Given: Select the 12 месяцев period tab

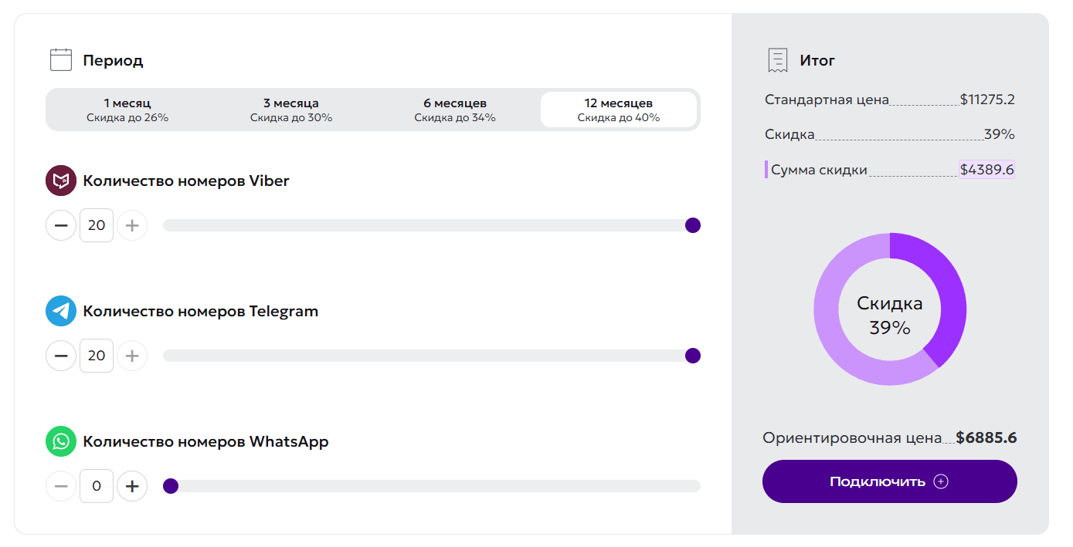Looking at the screenshot, I should pyautogui.click(x=619, y=110).
